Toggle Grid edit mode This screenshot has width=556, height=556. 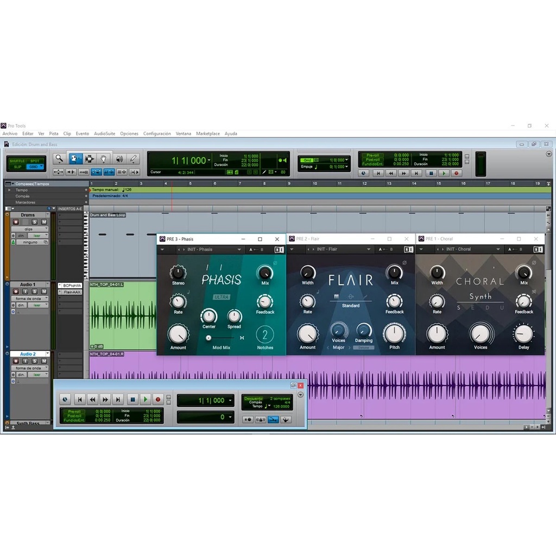point(35,167)
